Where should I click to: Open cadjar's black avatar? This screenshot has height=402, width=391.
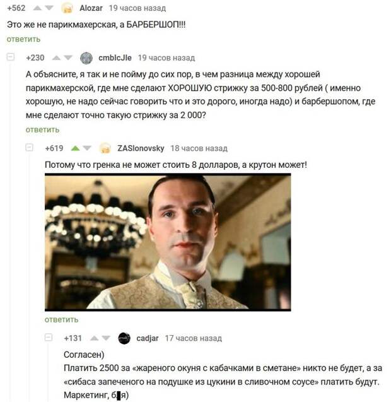click(x=124, y=338)
